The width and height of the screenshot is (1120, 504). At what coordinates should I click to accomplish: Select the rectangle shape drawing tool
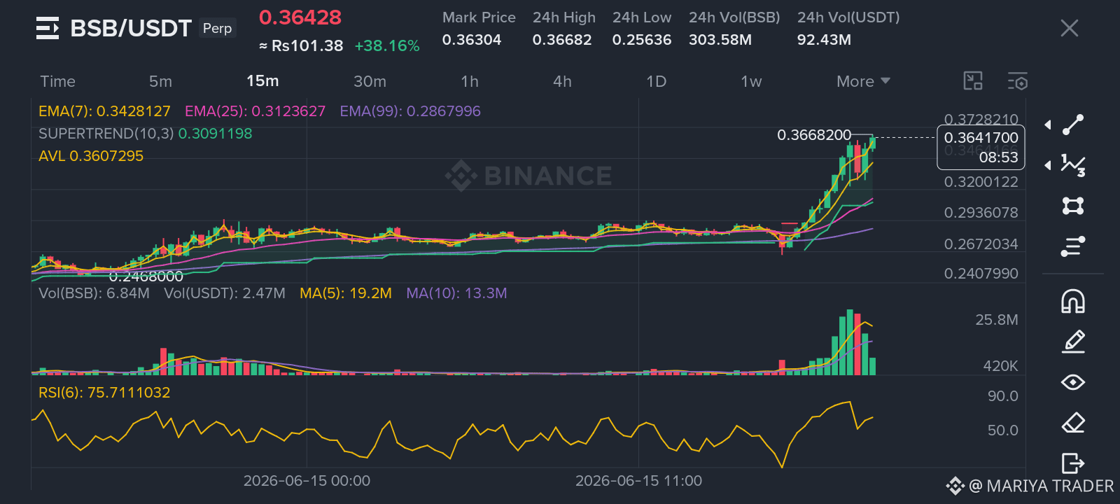point(1073,206)
